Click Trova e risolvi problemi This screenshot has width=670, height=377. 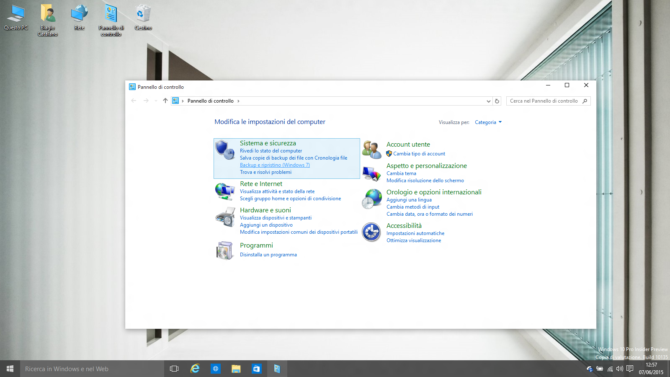pos(265,172)
